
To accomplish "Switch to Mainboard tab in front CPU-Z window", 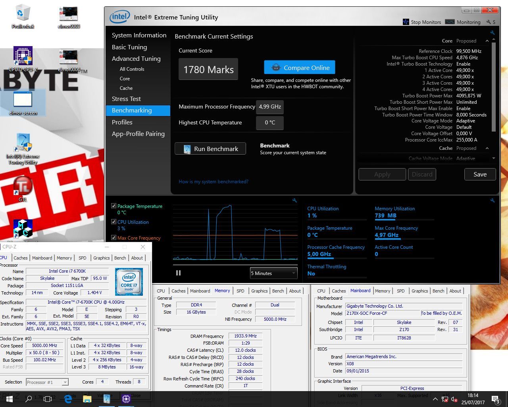I will [x=42, y=258].
